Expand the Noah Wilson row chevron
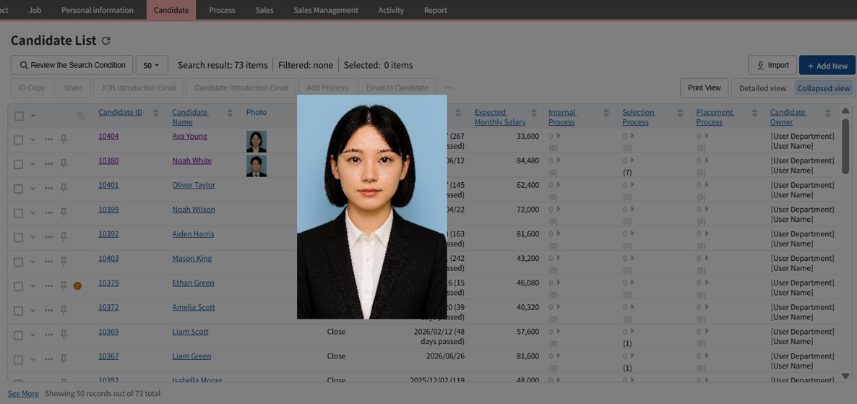The width and height of the screenshot is (857, 404). coord(33,213)
